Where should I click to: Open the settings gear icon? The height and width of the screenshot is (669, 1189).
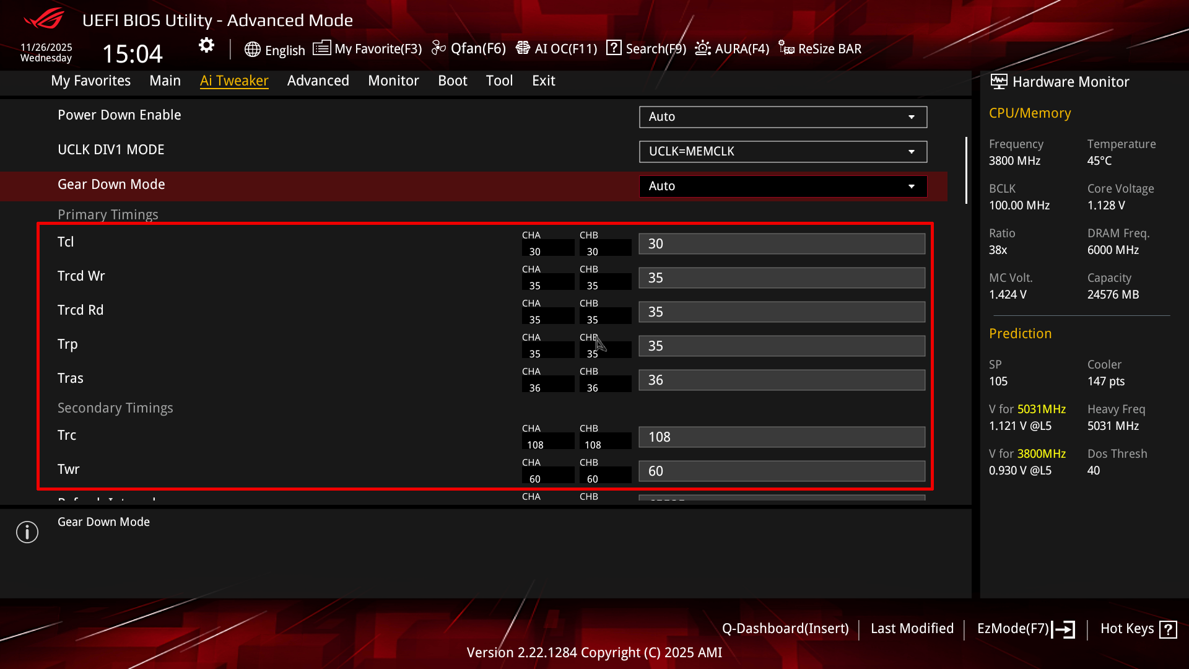point(206,45)
